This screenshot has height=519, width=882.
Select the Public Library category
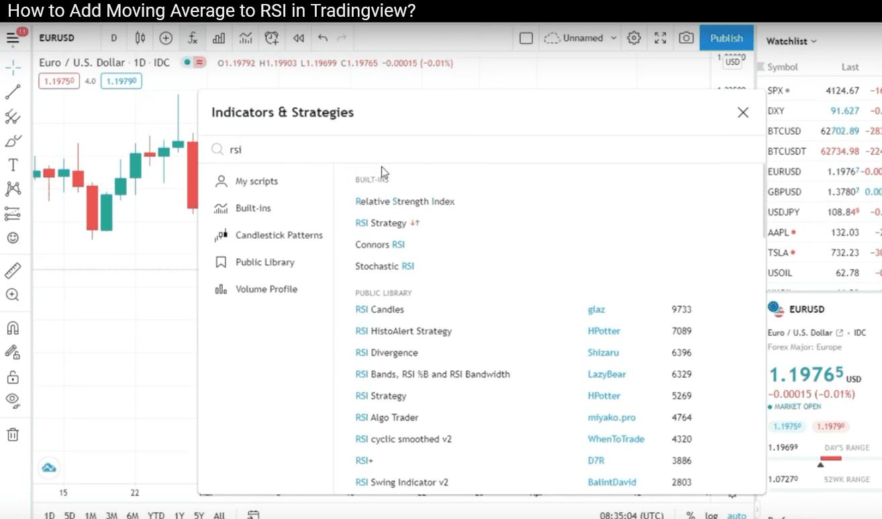pos(264,262)
